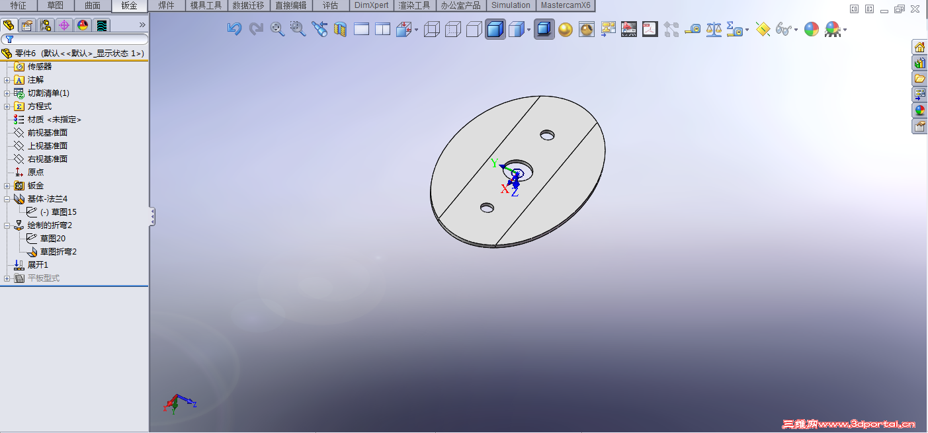Select Shaded With Edges display style
The image size is (928, 433).
tap(495, 29)
